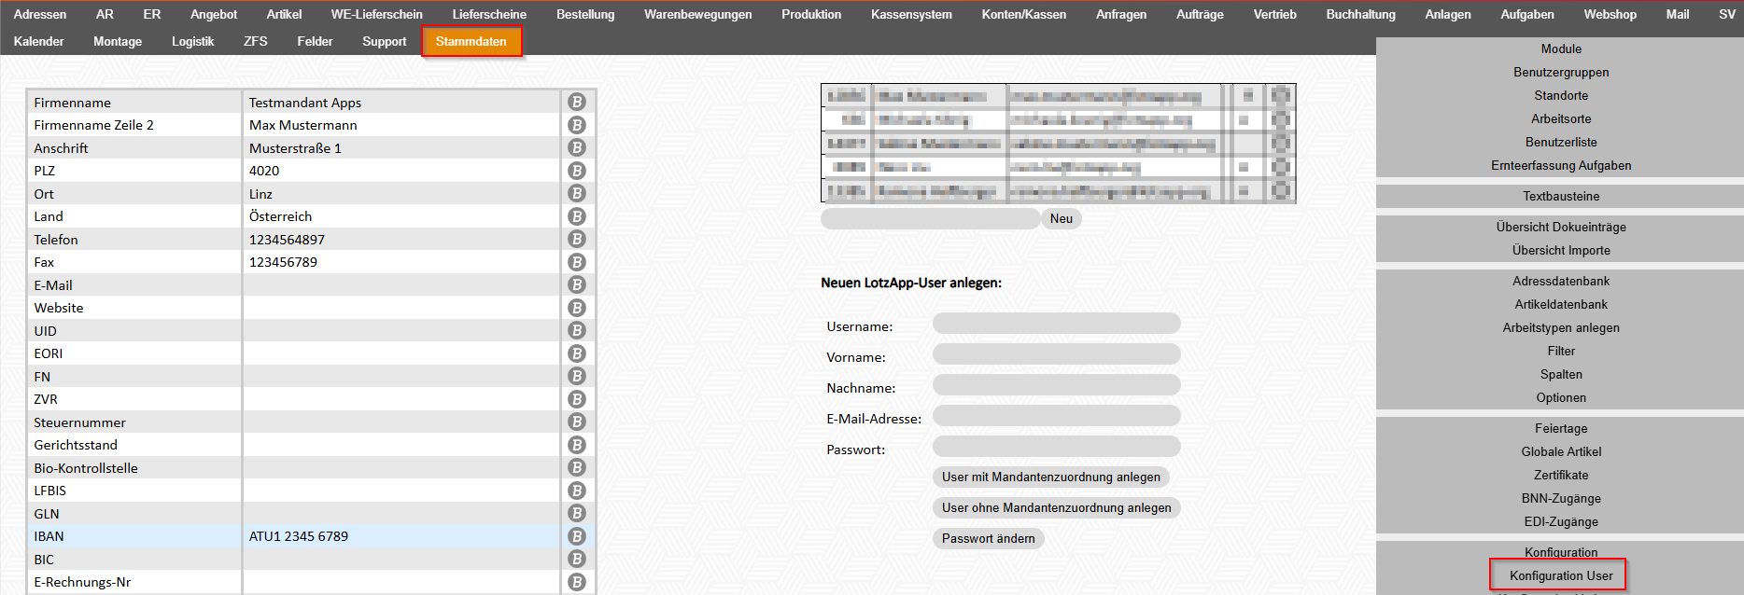Viewport: 1744px width, 595px height.
Task: Open Übersicht Importe in the side panel
Action: 1561,250
